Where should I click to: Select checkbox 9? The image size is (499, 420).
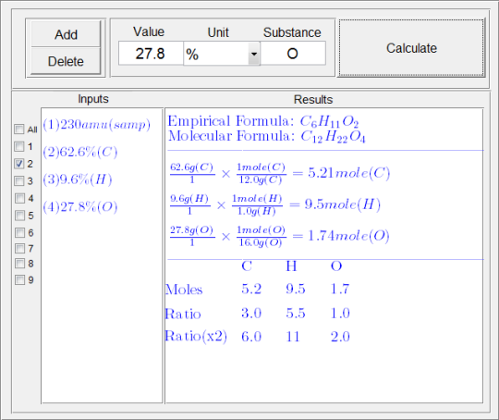tap(19, 279)
